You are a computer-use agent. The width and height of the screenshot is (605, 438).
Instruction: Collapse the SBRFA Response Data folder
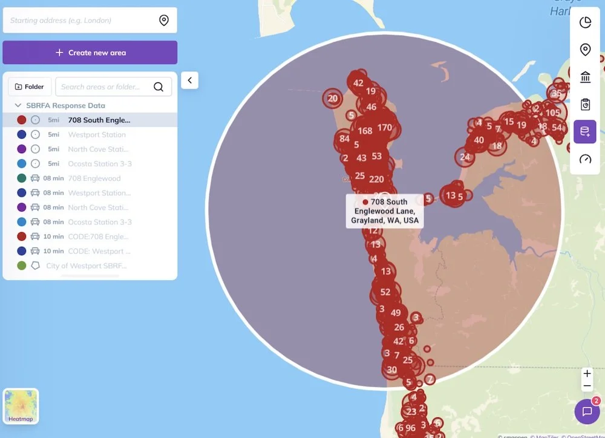click(x=18, y=105)
